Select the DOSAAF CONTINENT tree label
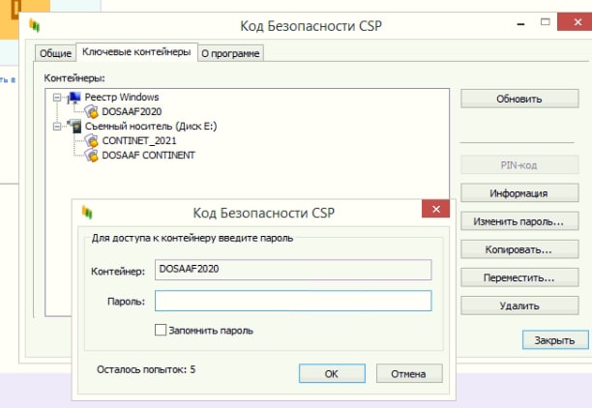592x408 pixels. 148,155
